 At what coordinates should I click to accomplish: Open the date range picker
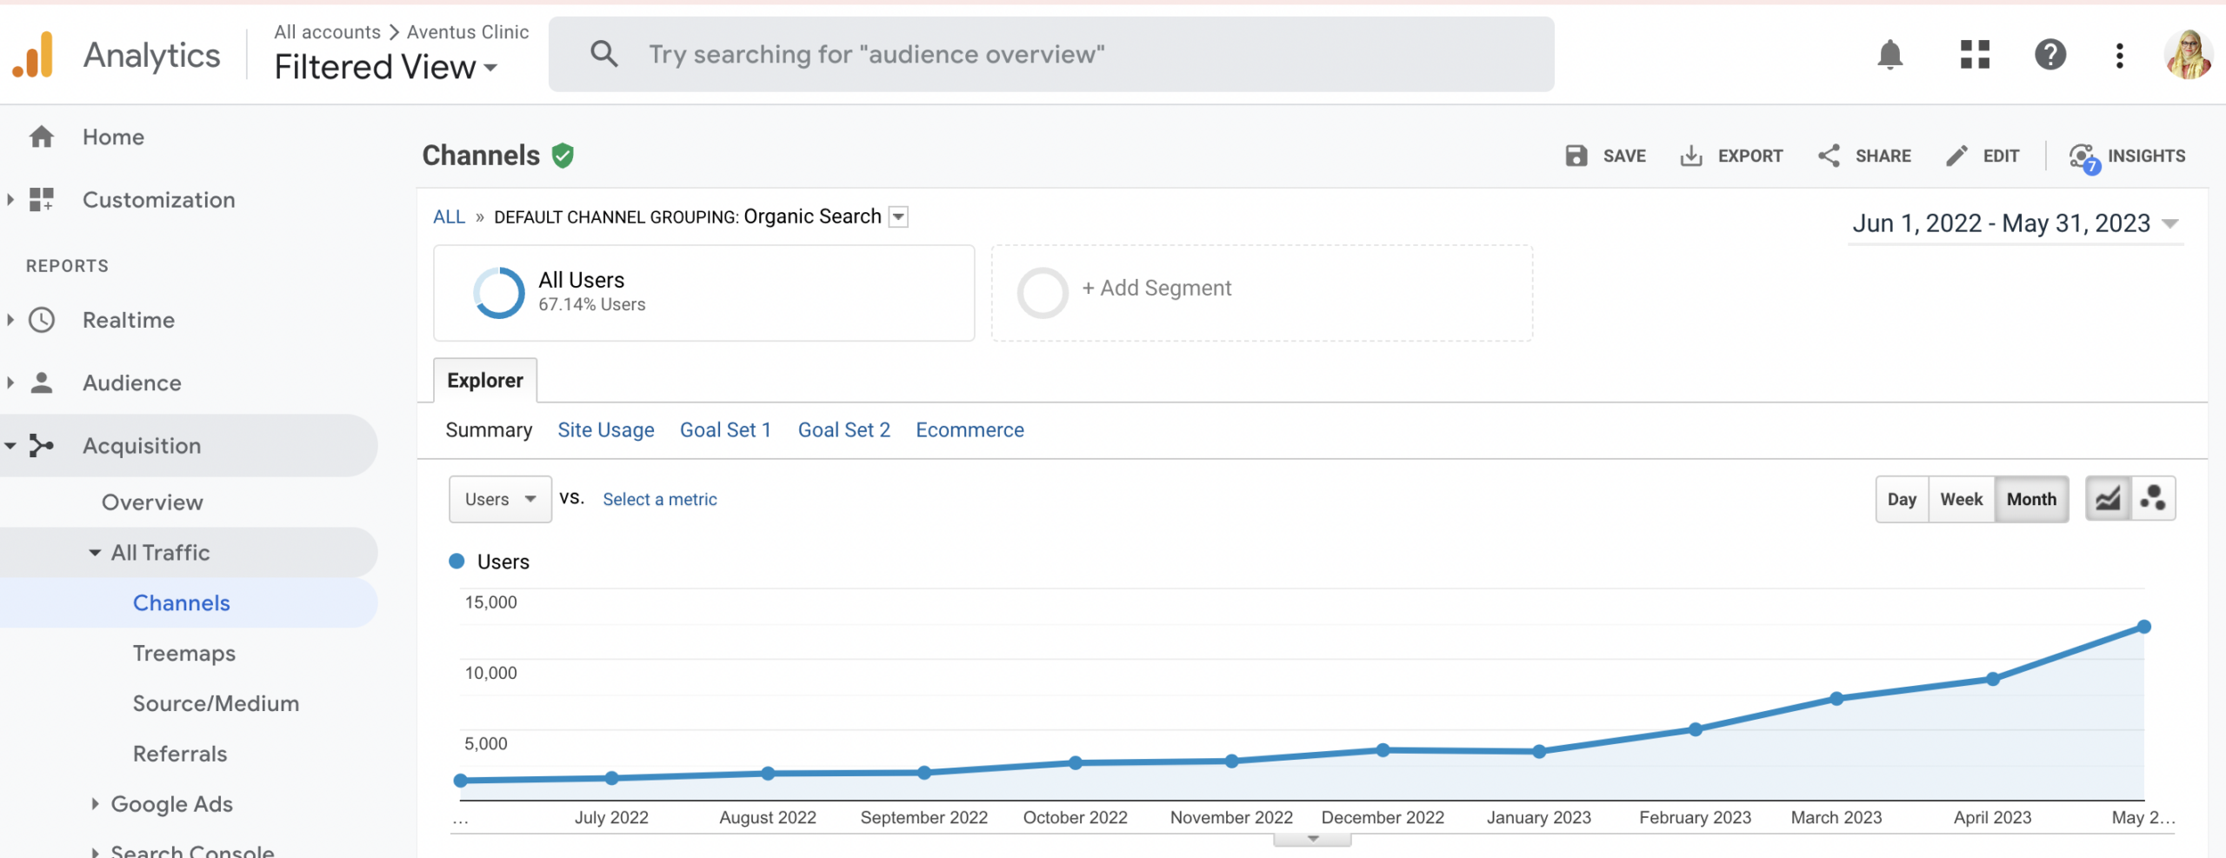coord(2015,223)
